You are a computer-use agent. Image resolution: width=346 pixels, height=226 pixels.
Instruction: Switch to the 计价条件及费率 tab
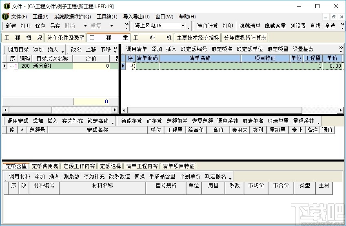pos(66,38)
